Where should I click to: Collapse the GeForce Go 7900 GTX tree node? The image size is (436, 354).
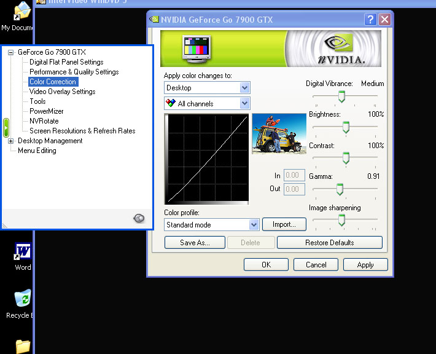click(x=11, y=52)
